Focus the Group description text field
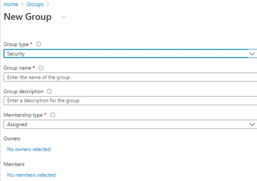The height and width of the screenshot is (181, 257). pyautogui.click(x=130, y=100)
